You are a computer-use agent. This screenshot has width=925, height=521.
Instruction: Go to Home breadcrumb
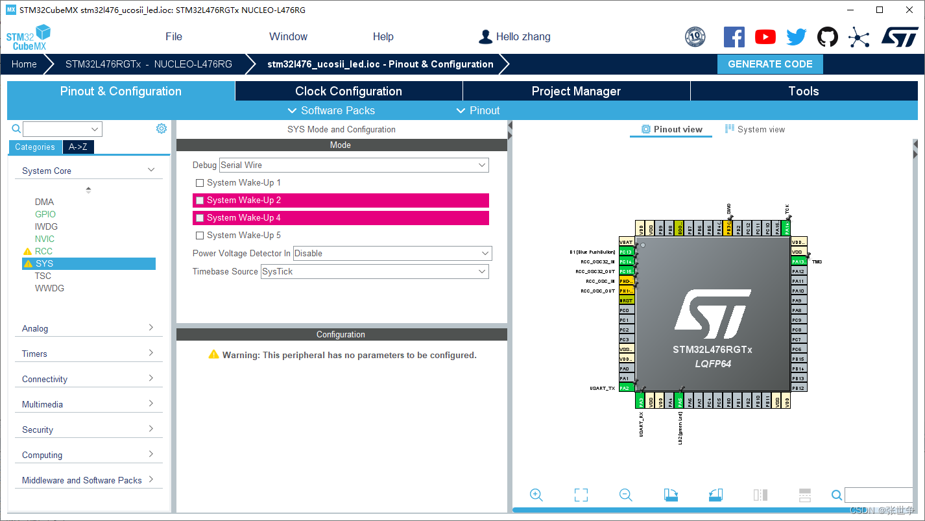point(24,64)
